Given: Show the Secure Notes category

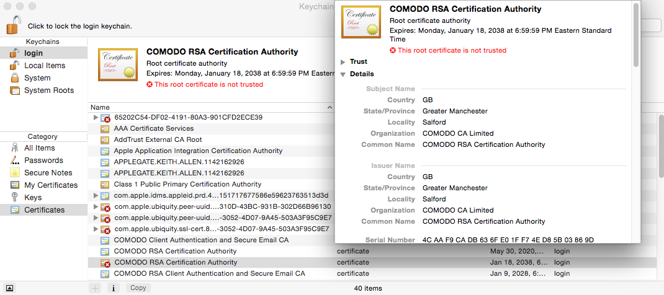Looking at the screenshot, I should [x=43, y=172].
